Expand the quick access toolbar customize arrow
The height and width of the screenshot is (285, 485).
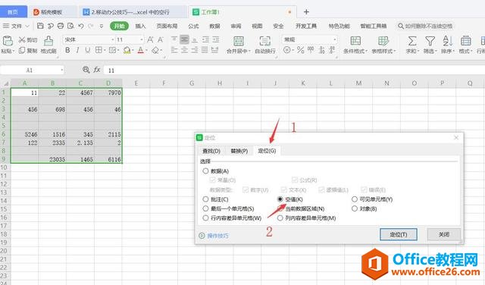tap(101, 27)
